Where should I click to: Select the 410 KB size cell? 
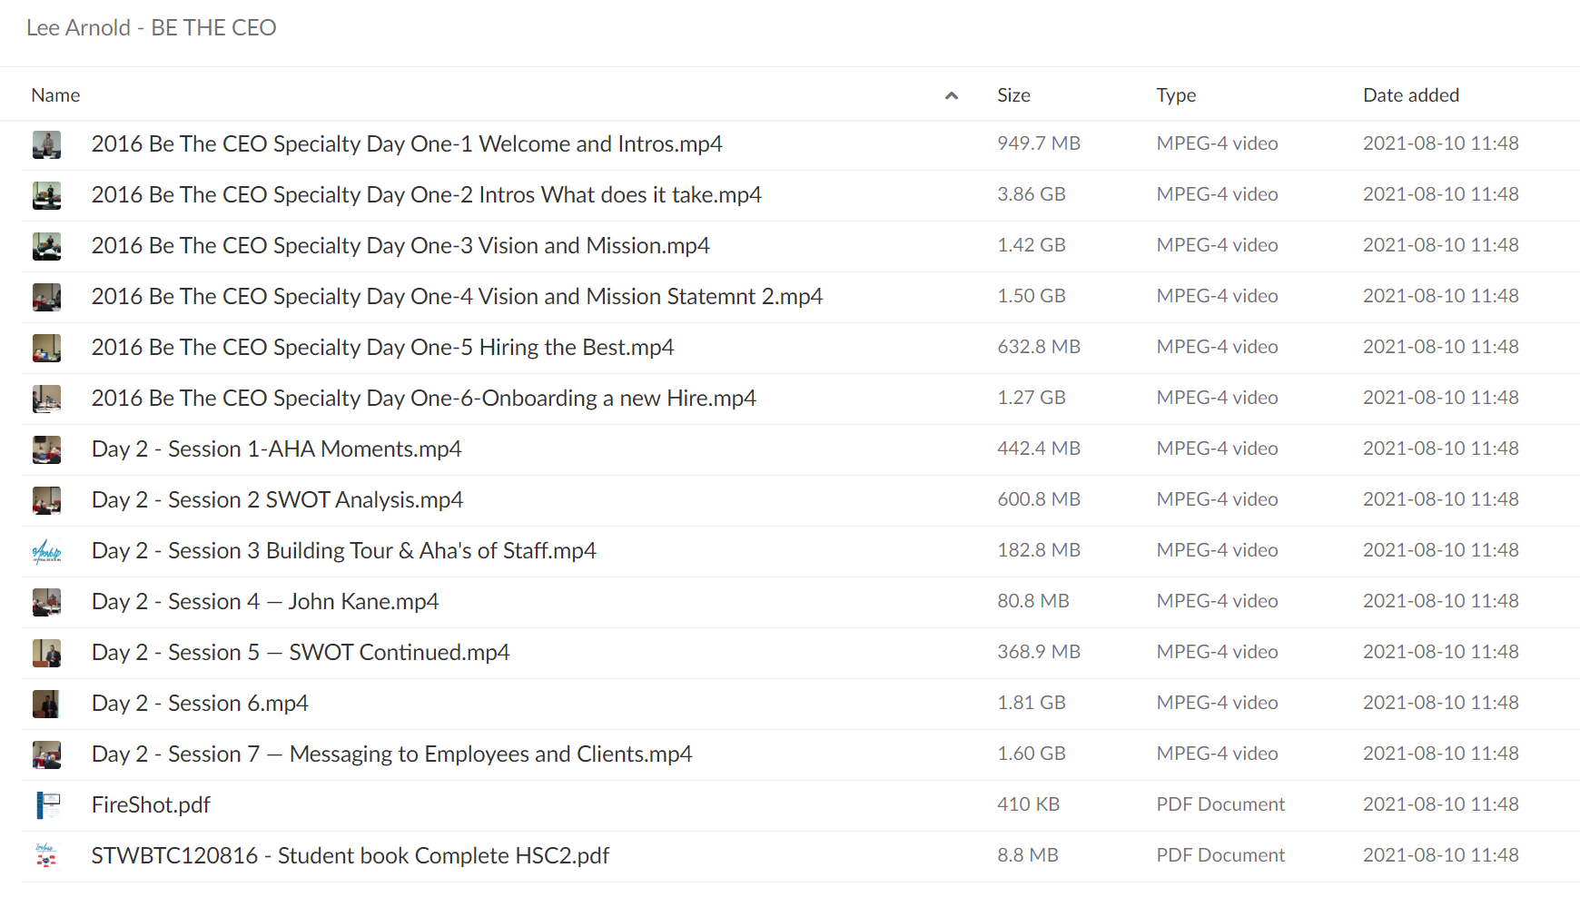tap(1028, 804)
